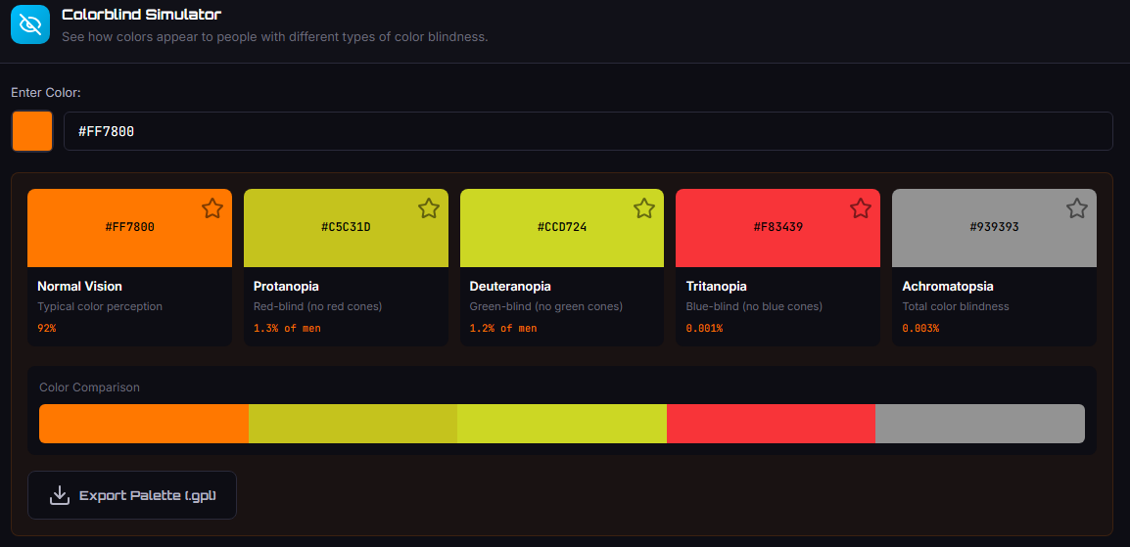Copy the #C5C31D Protanopia swatch
The width and height of the screenshot is (1130, 547).
[x=346, y=228]
